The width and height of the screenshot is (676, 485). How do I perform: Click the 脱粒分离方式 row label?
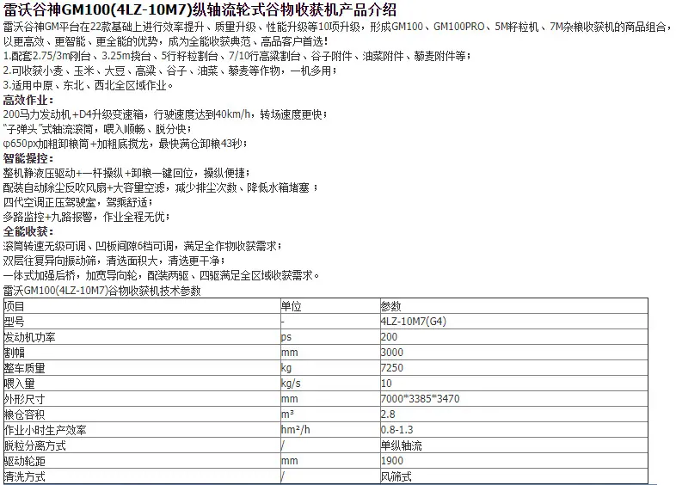pyautogui.click(x=35, y=445)
